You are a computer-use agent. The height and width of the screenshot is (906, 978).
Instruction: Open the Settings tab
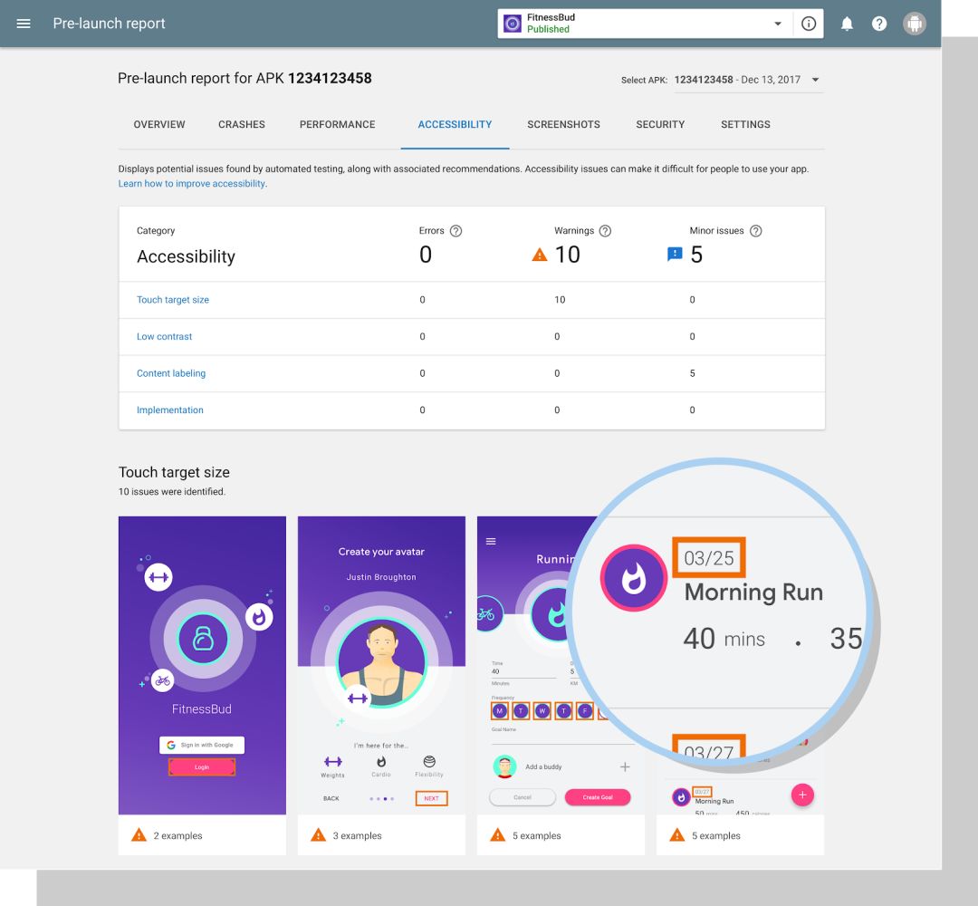pos(745,125)
